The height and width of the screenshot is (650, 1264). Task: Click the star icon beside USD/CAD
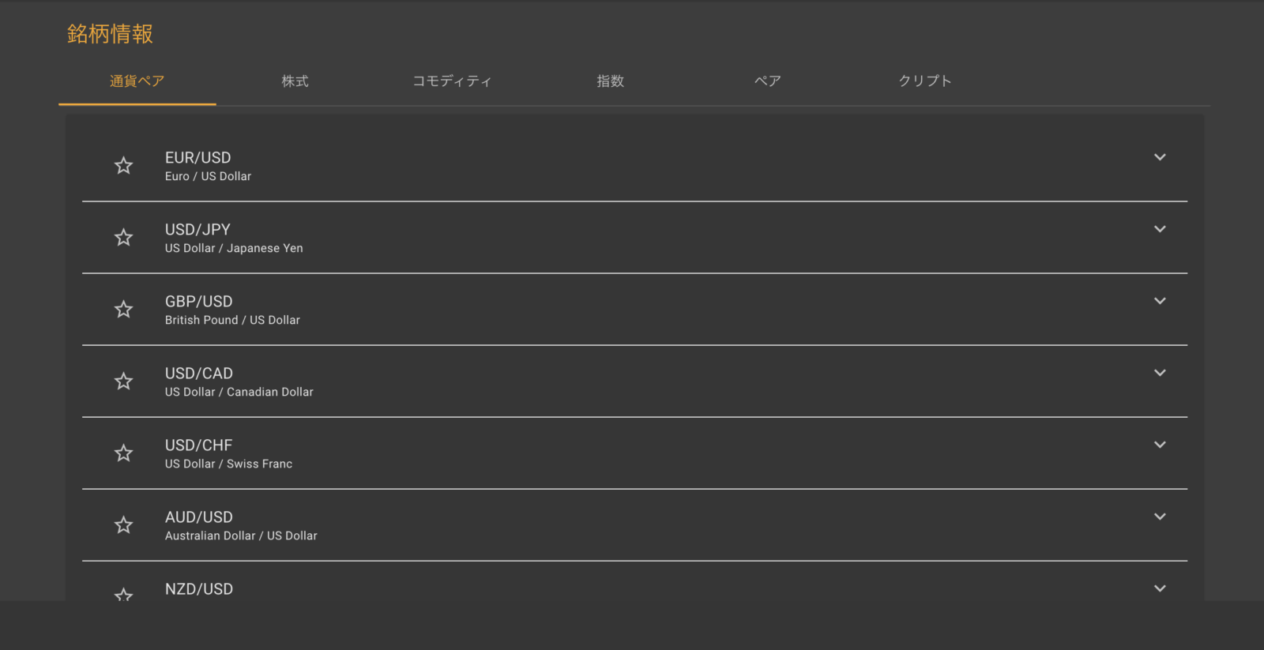pos(124,381)
